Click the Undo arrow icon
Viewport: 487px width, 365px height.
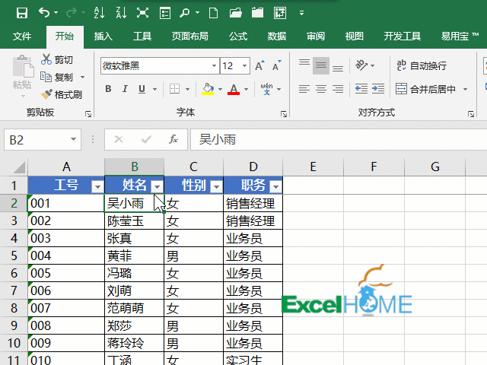point(44,13)
